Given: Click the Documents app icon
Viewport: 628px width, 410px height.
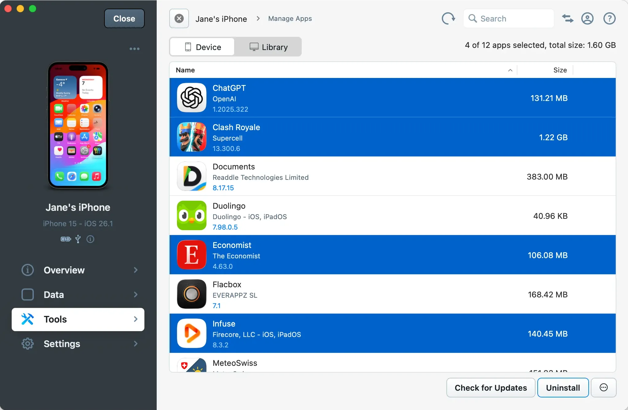Looking at the screenshot, I should click(192, 176).
